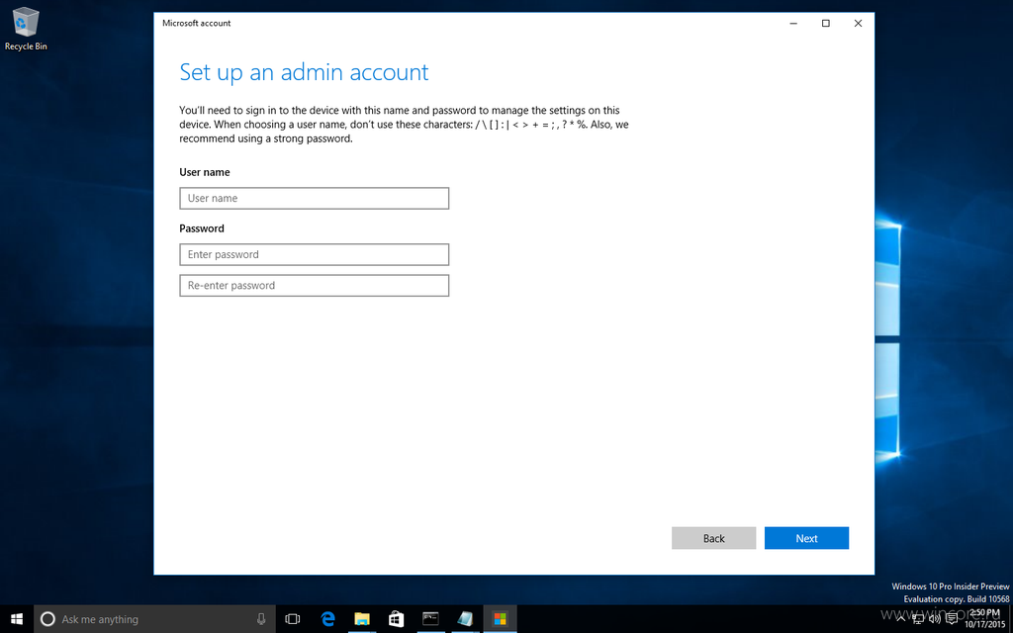Click the Cortana circle icon
Viewport: 1013px width, 633px height.
coord(47,619)
